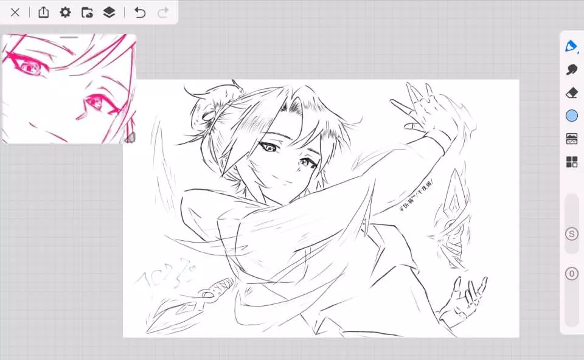Select the smudge brush tool
The width and height of the screenshot is (584, 360).
point(572,69)
